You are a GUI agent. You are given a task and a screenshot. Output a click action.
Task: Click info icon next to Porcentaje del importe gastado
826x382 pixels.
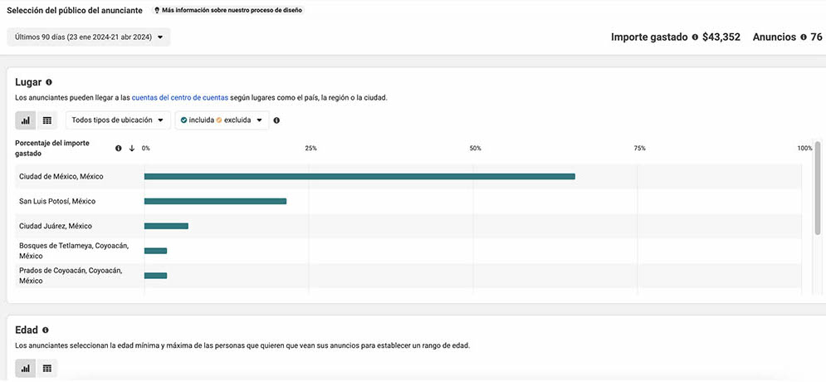point(119,149)
